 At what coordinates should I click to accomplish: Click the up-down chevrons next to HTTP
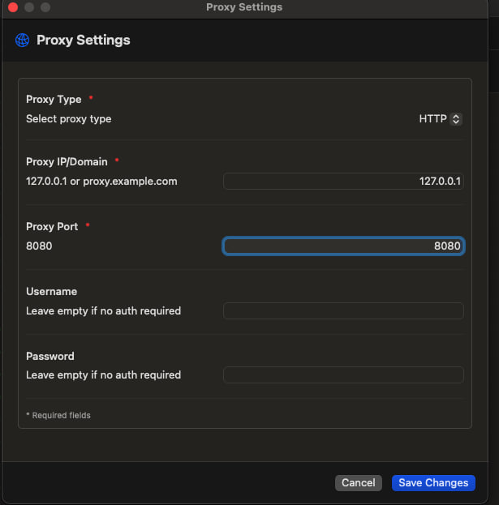tap(456, 118)
